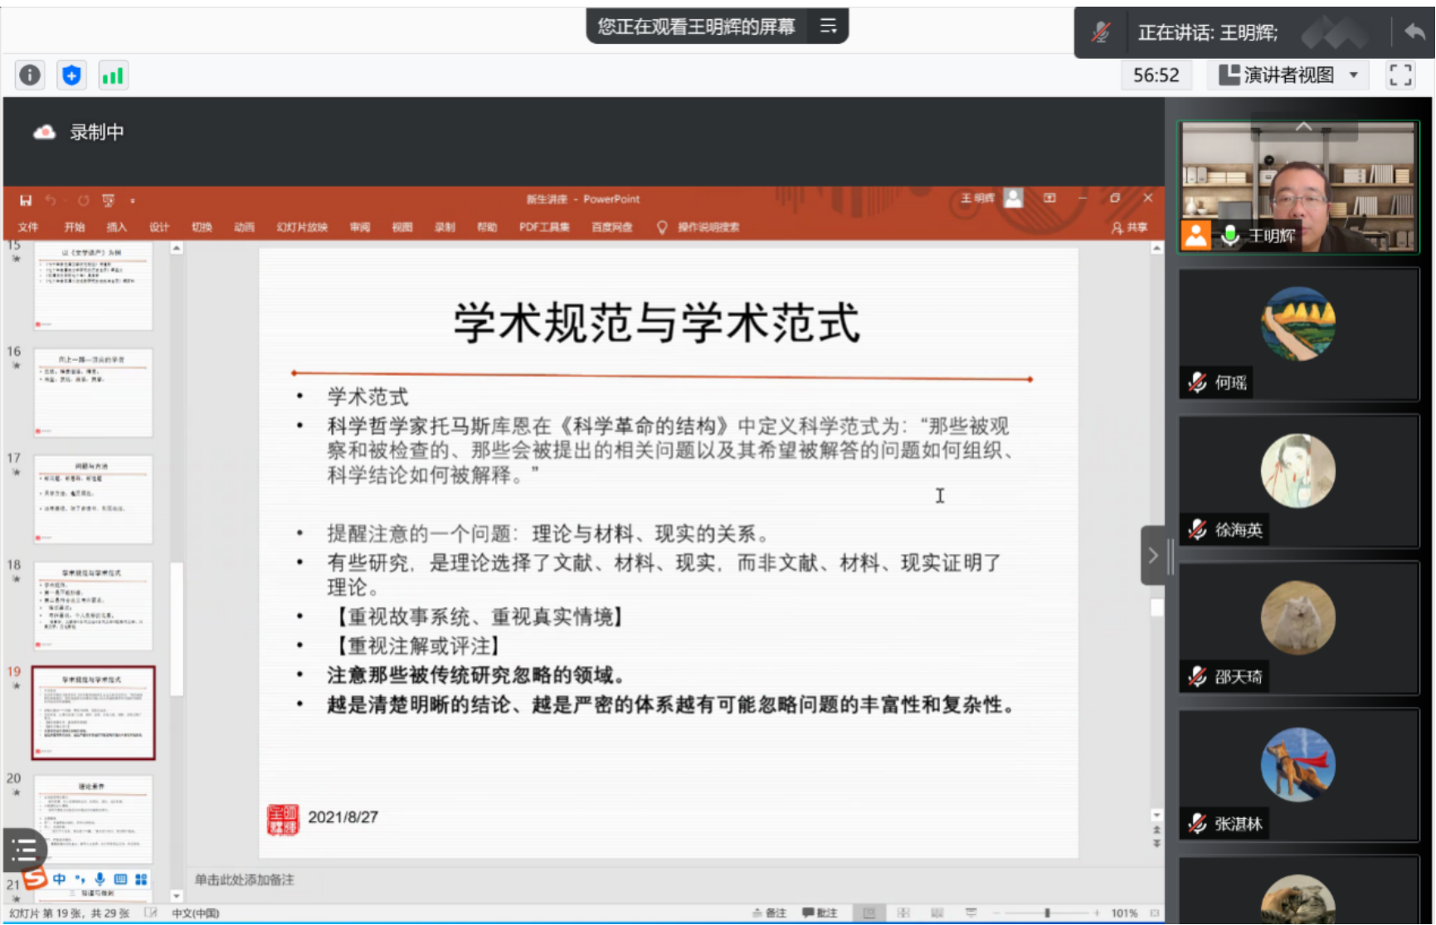The height and width of the screenshot is (925, 1436).
Task: Open the 设计 ribbon tab
Action: (x=158, y=227)
